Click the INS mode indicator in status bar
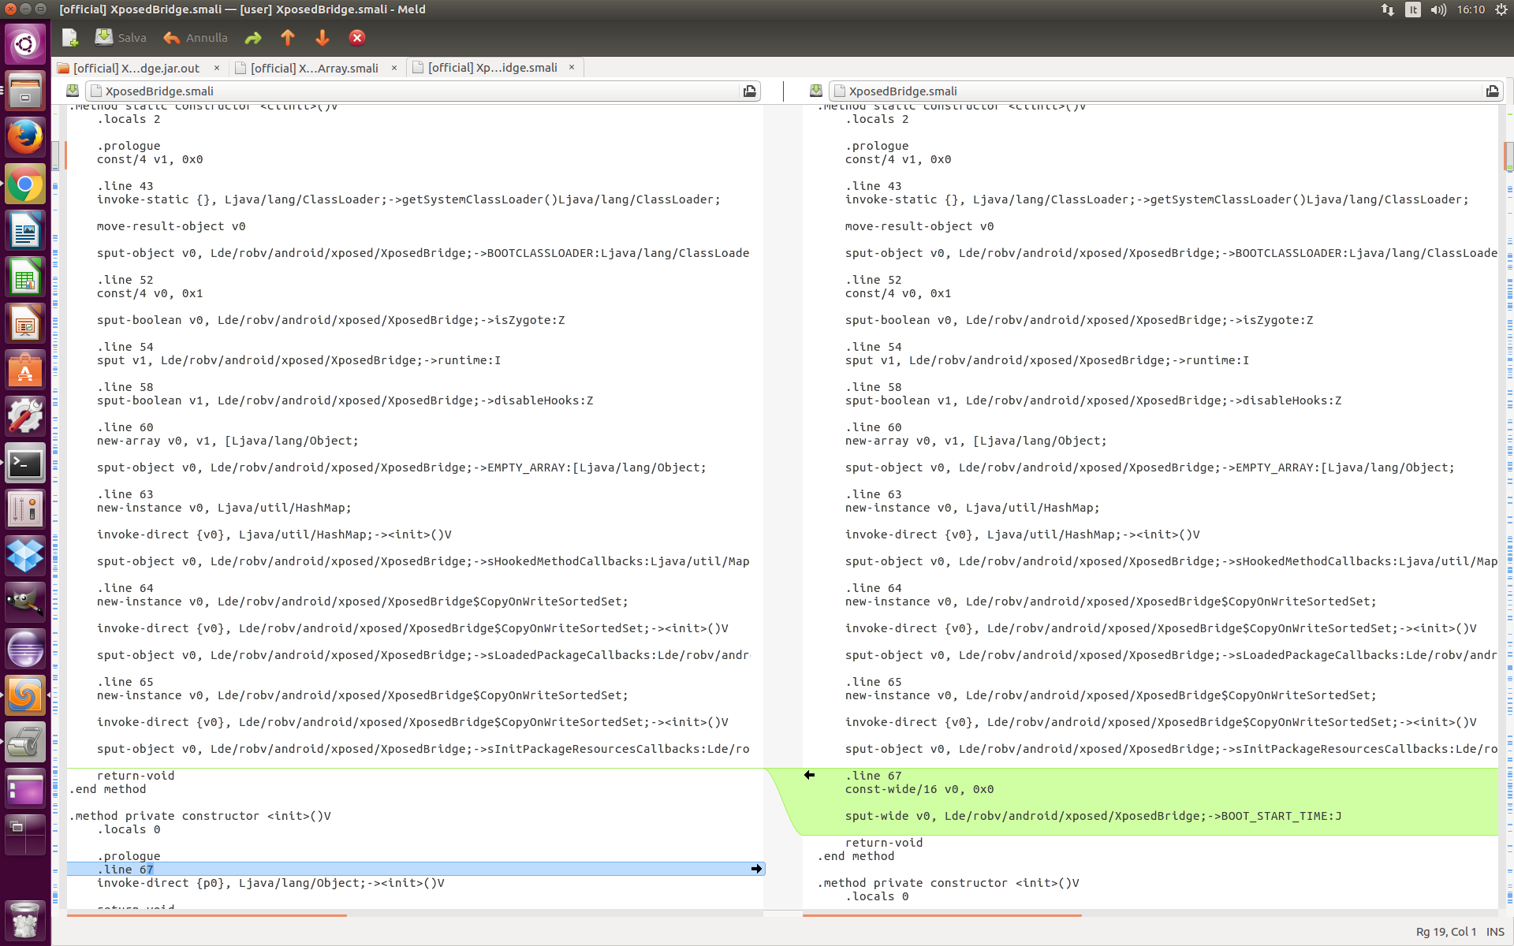This screenshot has width=1514, height=946. coord(1495,932)
